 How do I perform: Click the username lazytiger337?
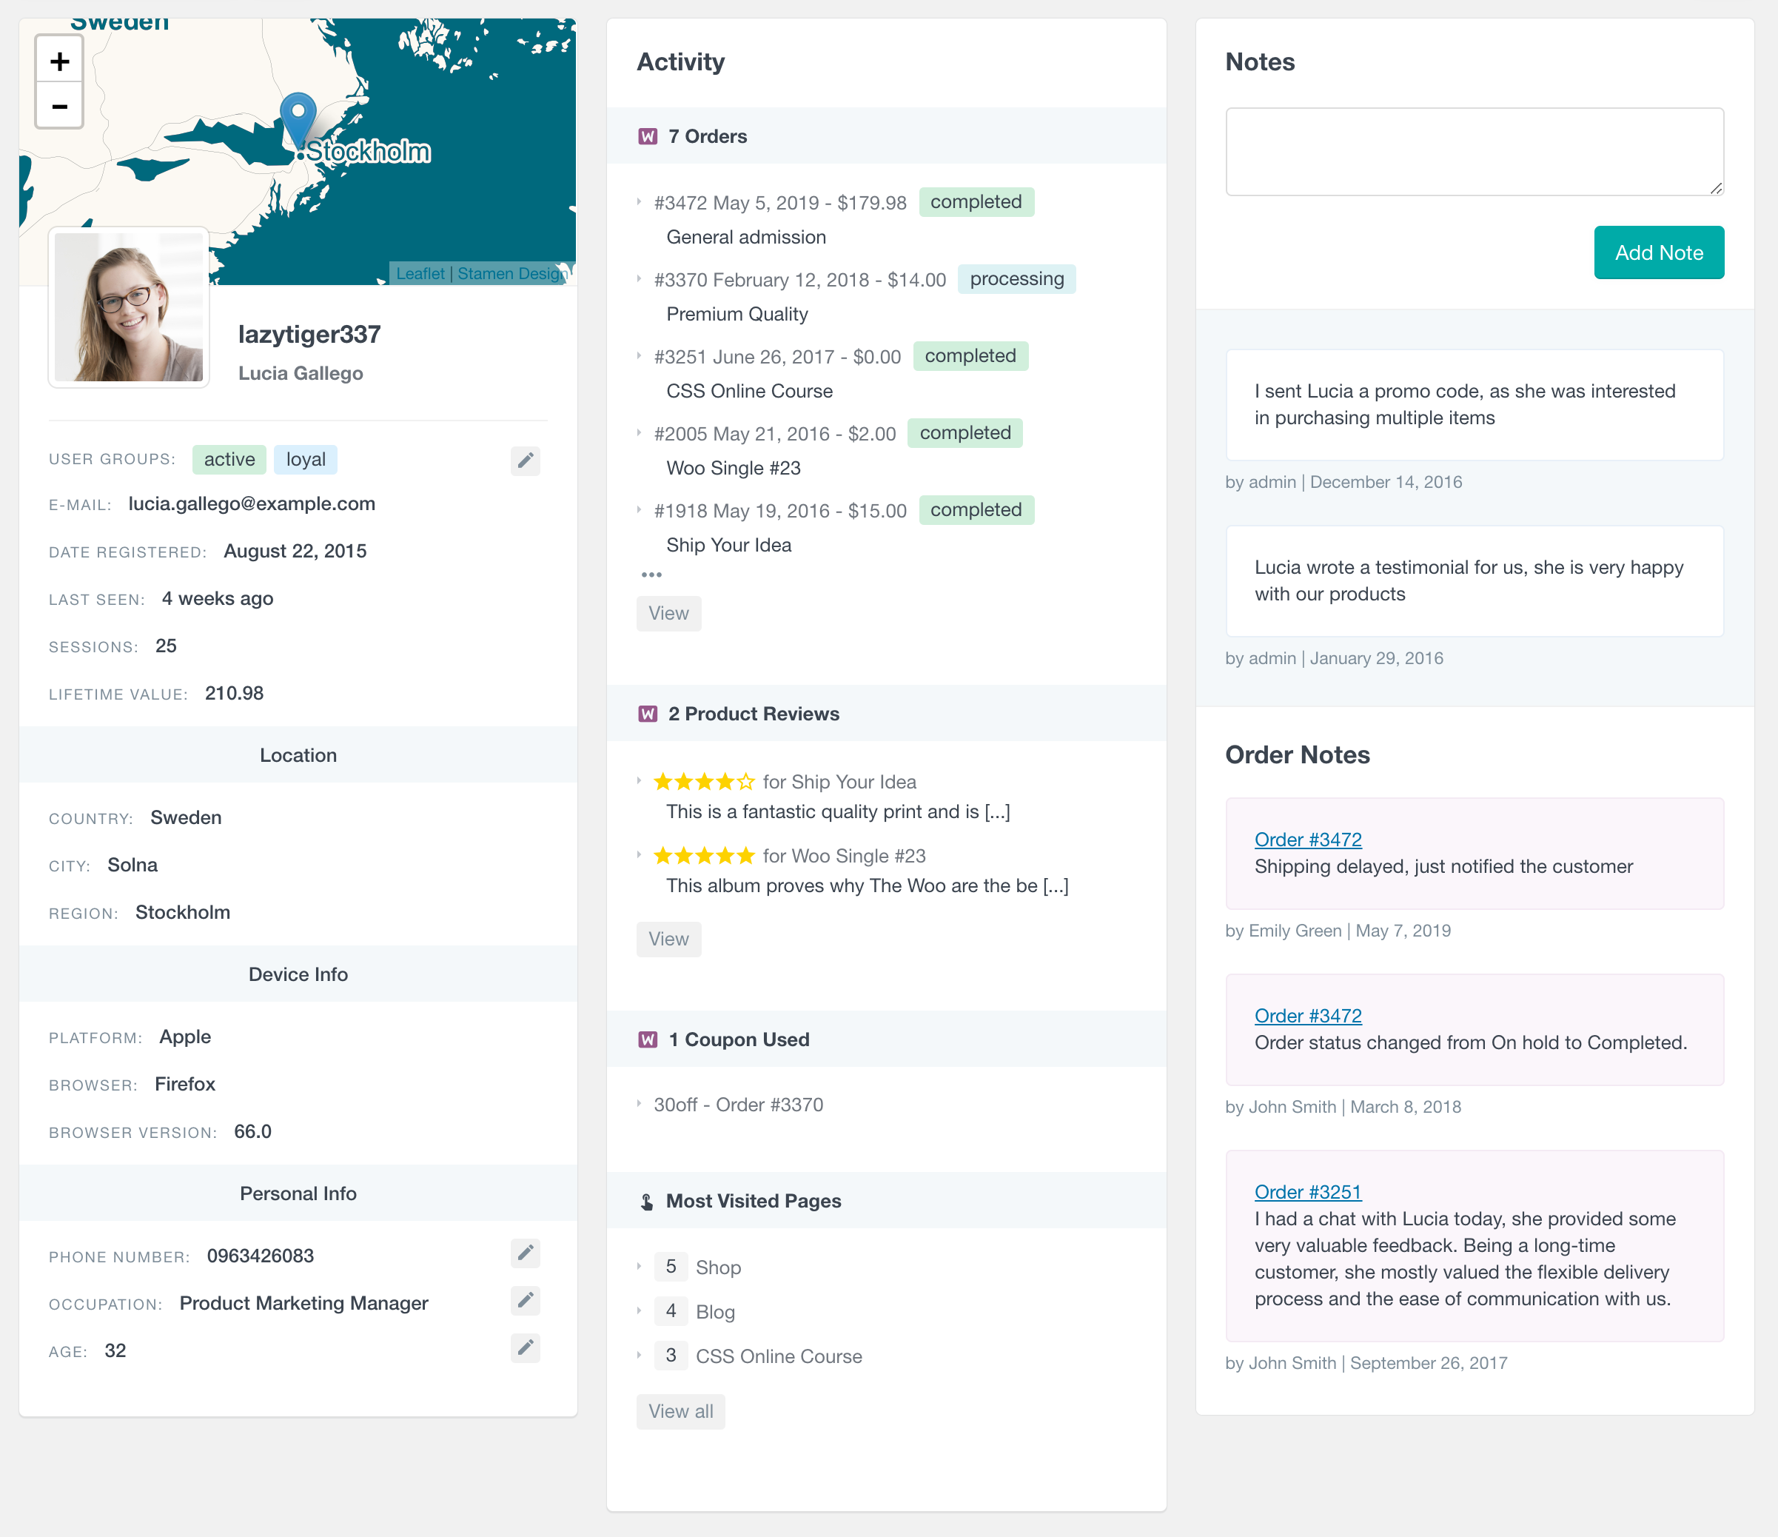pos(309,335)
